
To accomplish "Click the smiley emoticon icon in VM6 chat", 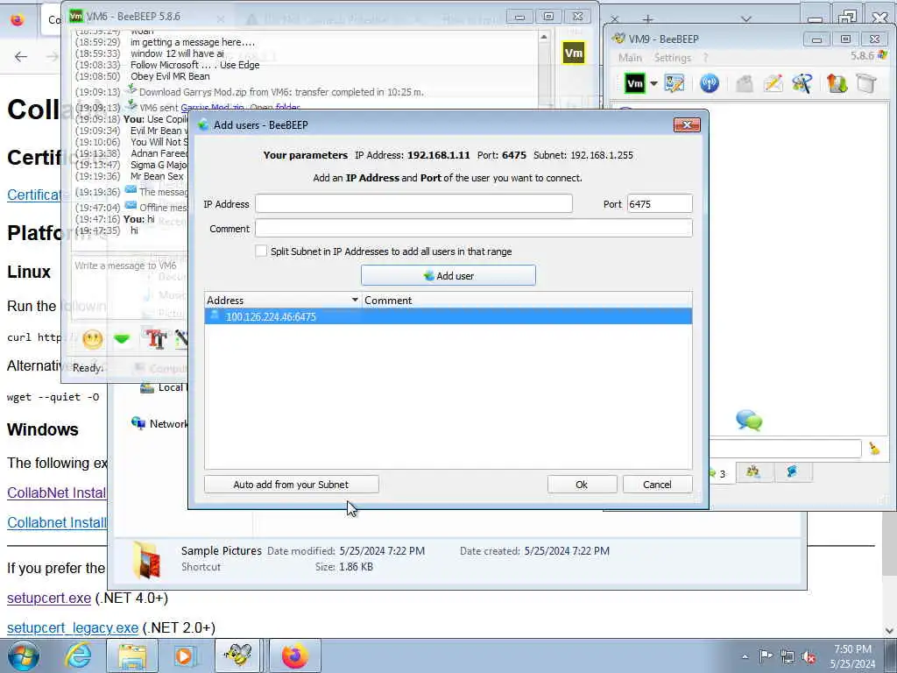I will point(93,339).
